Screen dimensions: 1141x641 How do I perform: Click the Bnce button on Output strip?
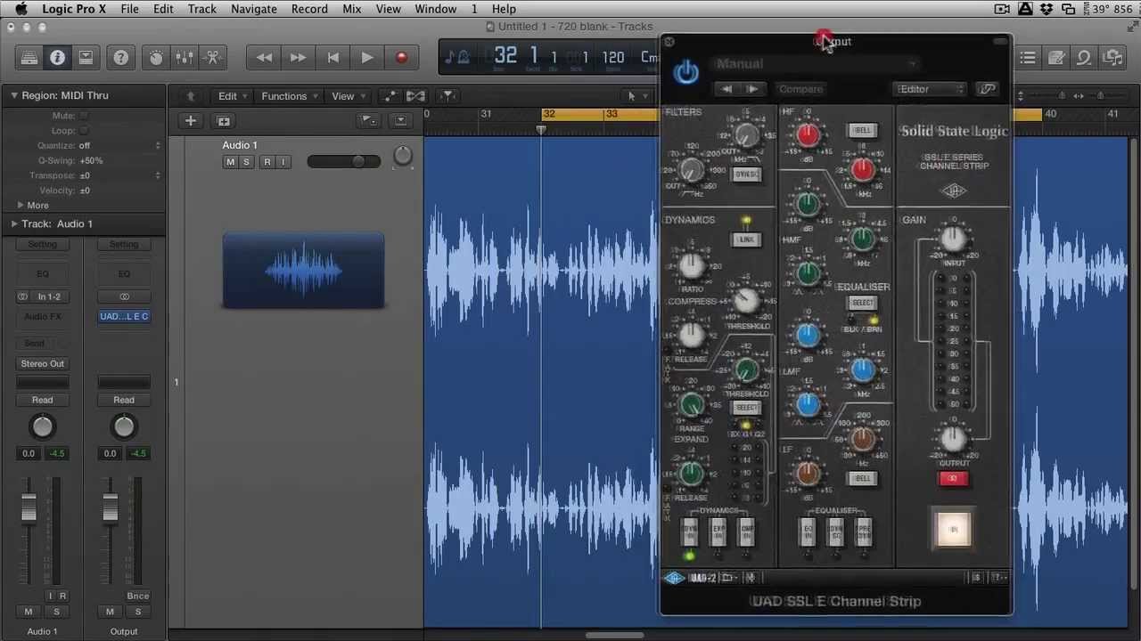tap(137, 596)
